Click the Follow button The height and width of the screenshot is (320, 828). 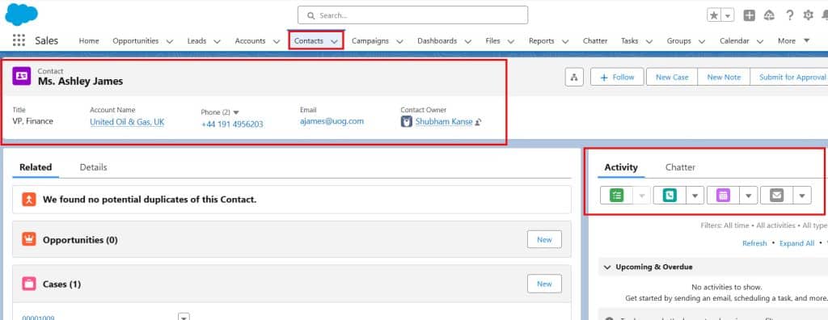pyautogui.click(x=617, y=77)
